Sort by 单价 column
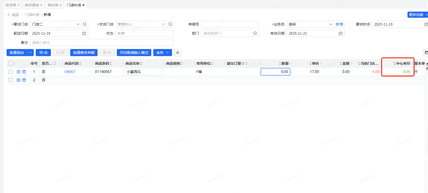The width and height of the screenshot is (428, 193). click(310, 63)
